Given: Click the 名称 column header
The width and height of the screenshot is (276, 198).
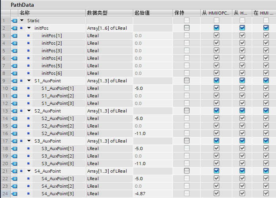Looking at the screenshot, I should pos(52,13).
